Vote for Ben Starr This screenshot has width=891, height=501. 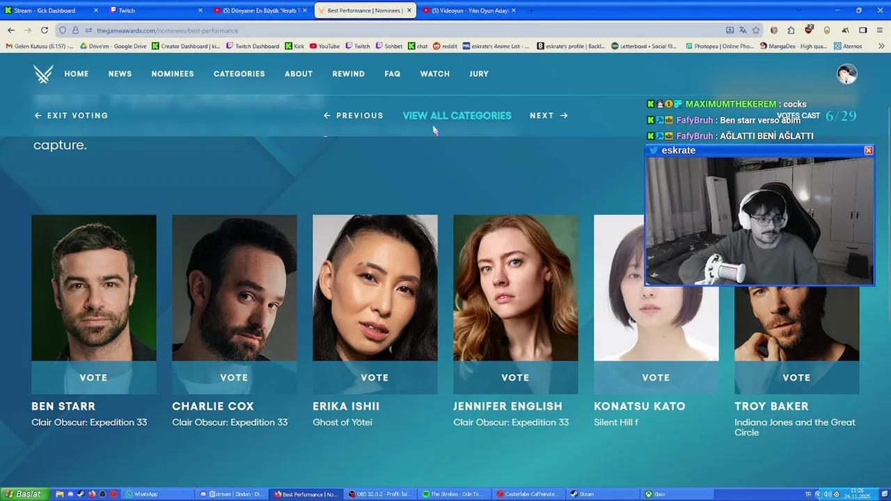94,378
